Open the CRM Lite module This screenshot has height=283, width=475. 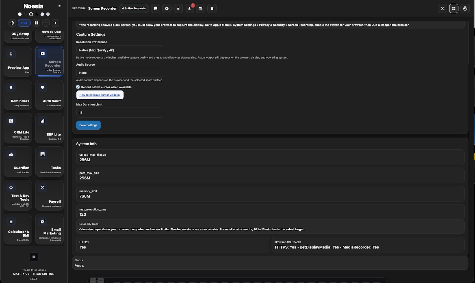coord(18,128)
